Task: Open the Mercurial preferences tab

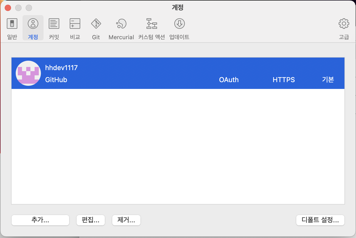Action: click(x=121, y=29)
